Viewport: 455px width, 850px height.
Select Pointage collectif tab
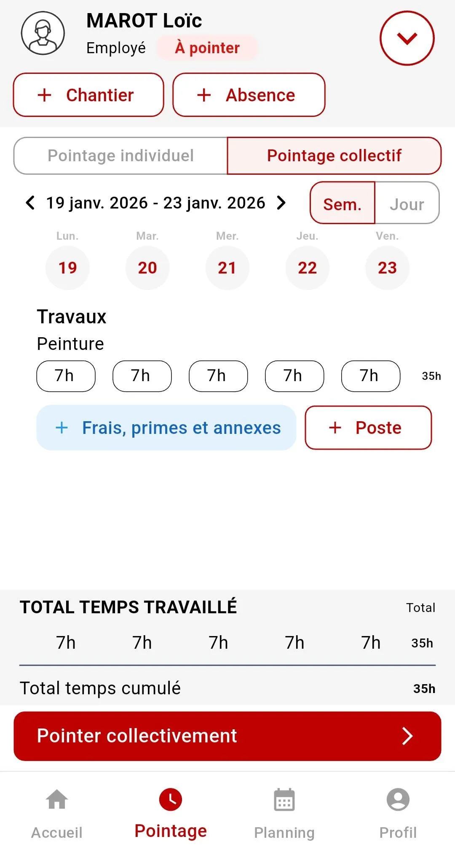click(334, 155)
